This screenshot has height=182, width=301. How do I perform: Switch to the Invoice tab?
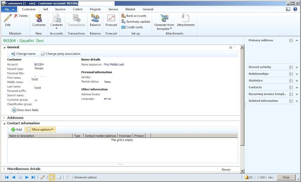[60, 9]
